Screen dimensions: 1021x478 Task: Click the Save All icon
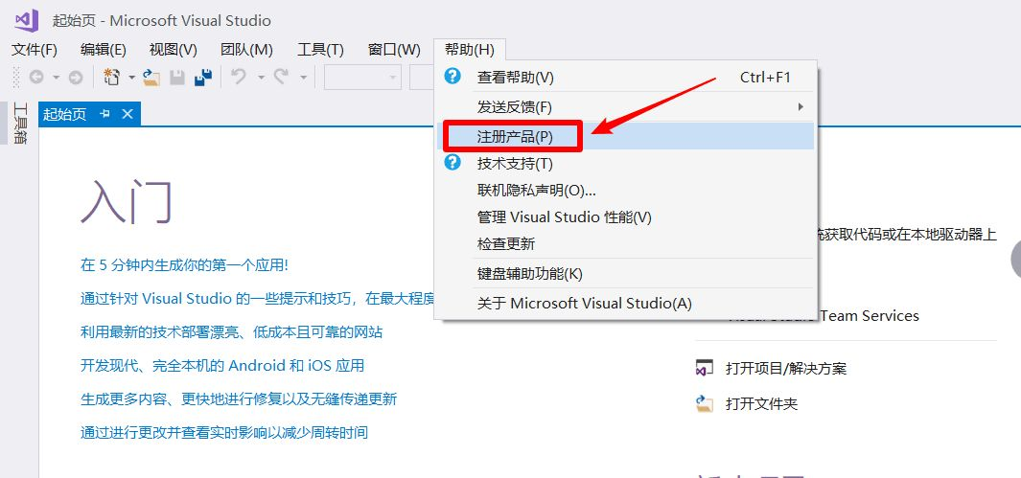[x=203, y=78]
